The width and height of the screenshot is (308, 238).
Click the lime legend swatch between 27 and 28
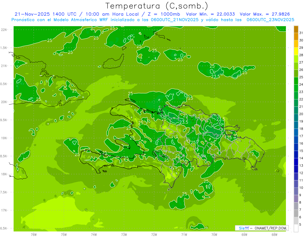(296, 59)
